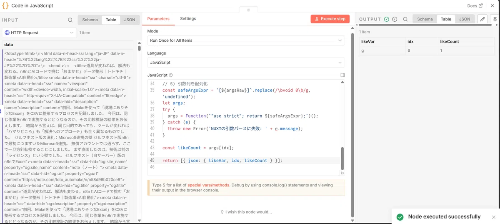The height and width of the screenshot is (224, 500).
Task: Switch INPUT view to Schema
Action: pos(90,20)
